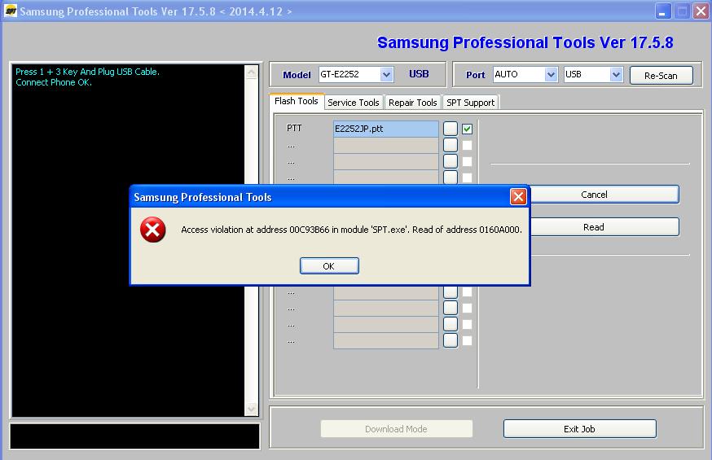Click the Download Mode button
The width and height of the screenshot is (712, 460).
click(397, 429)
